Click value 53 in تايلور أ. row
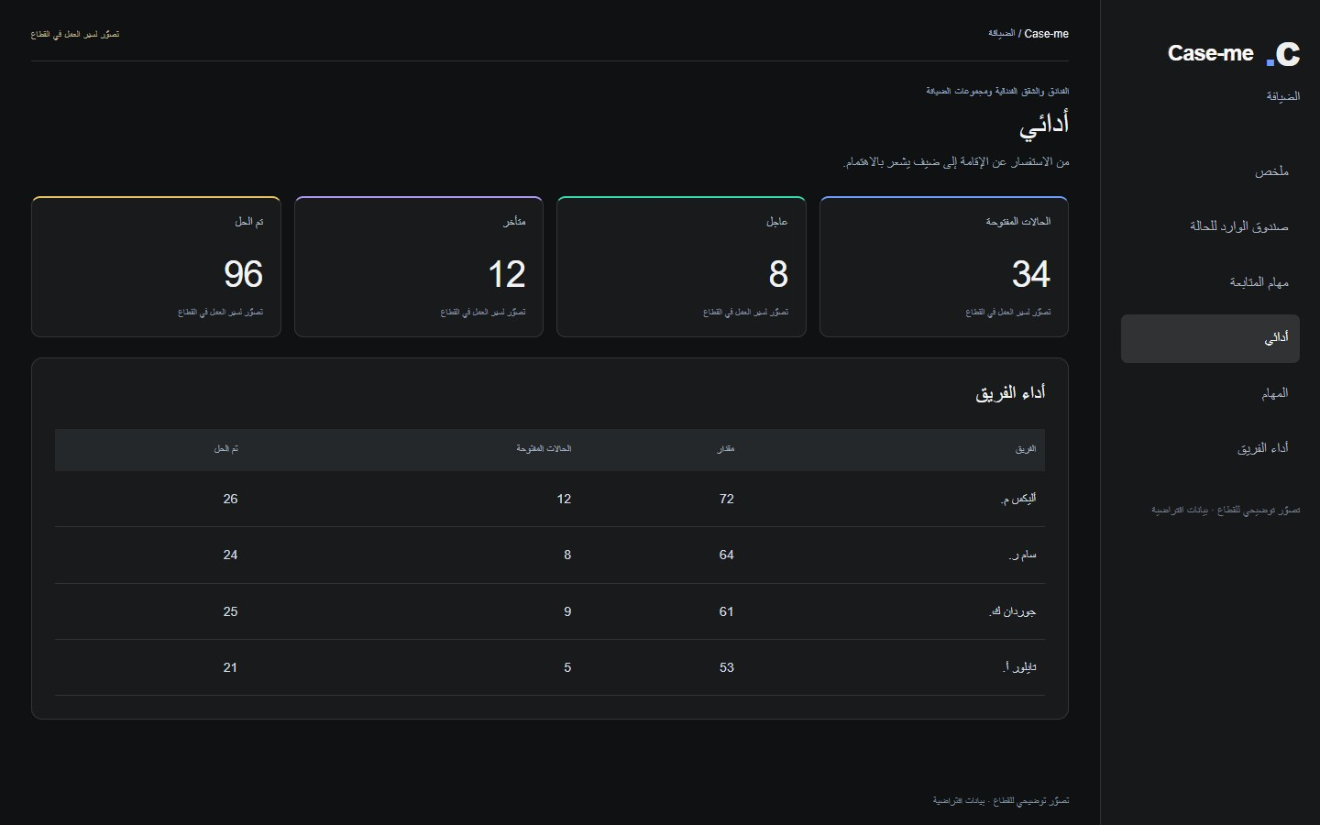 pos(727,667)
